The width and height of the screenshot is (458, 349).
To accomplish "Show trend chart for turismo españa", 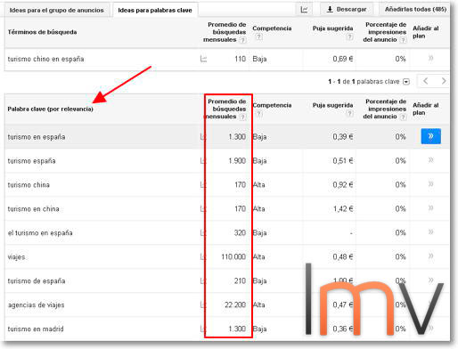I will pyautogui.click(x=202, y=161).
